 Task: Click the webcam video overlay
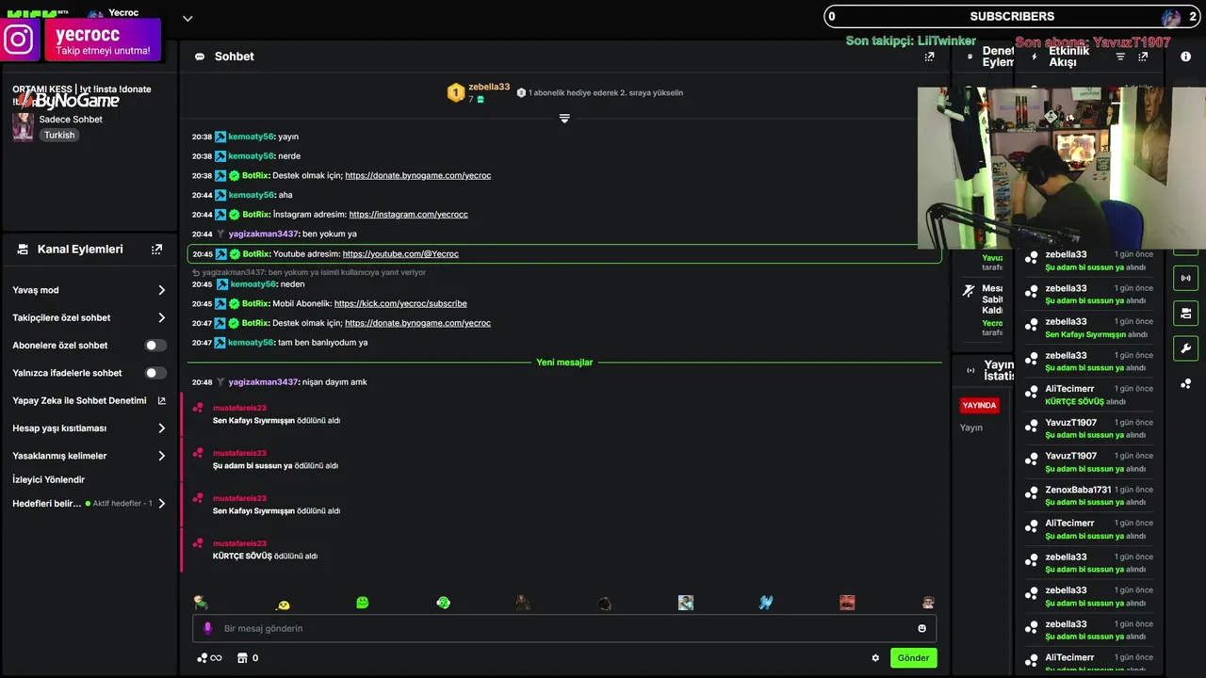coord(1062,168)
